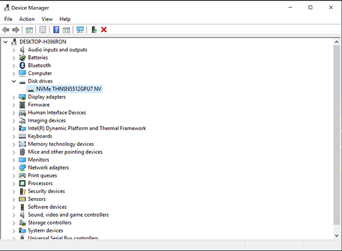Click the Sensors category icon
Image resolution: width=342 pixels, height=251 pixels.
22,199
